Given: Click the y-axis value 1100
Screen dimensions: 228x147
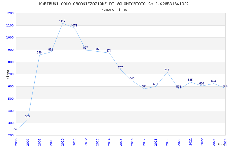Looking at the screenshot, I should tap(10, 25).
